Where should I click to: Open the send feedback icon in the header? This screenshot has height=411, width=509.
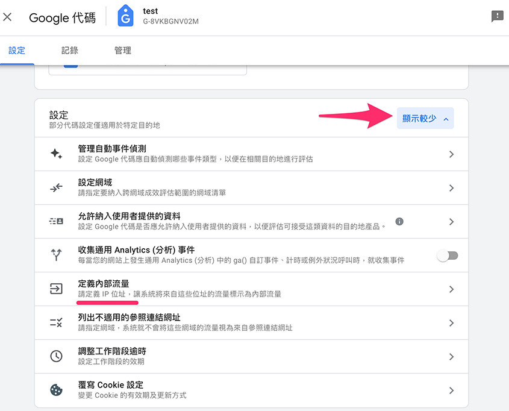(497, 16)
